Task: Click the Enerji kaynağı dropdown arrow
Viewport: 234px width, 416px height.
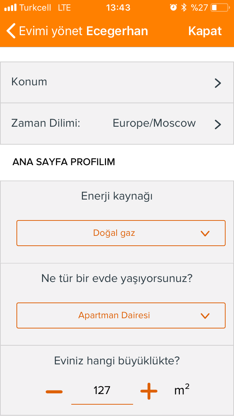Action: point(205,234)
